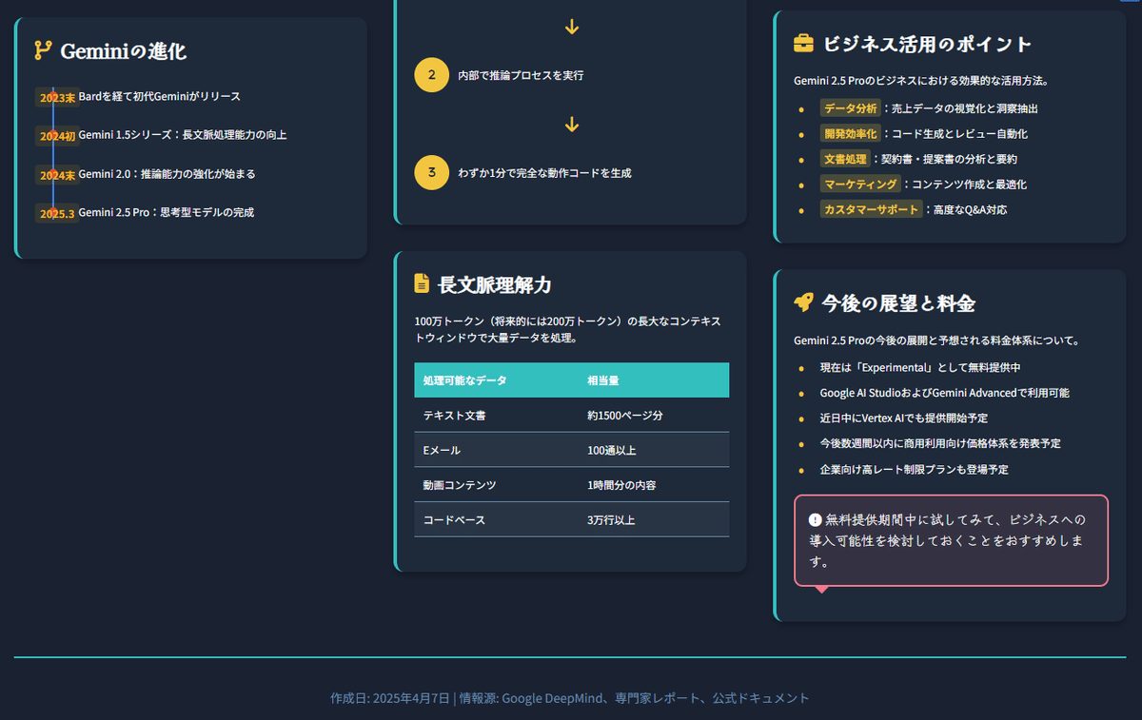Click the Gemini 1.5シリーズ timeline entry text
This screenshot has width=1142, height=720.
(183, 136)
